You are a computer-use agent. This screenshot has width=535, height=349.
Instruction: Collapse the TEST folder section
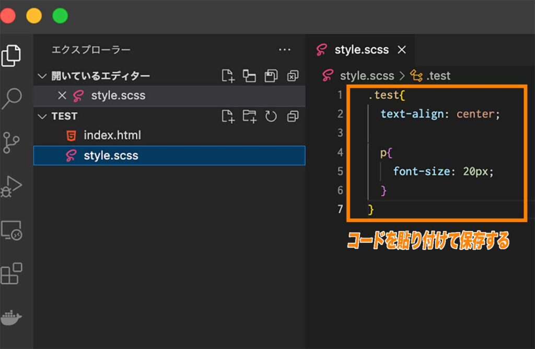[42, 117]
